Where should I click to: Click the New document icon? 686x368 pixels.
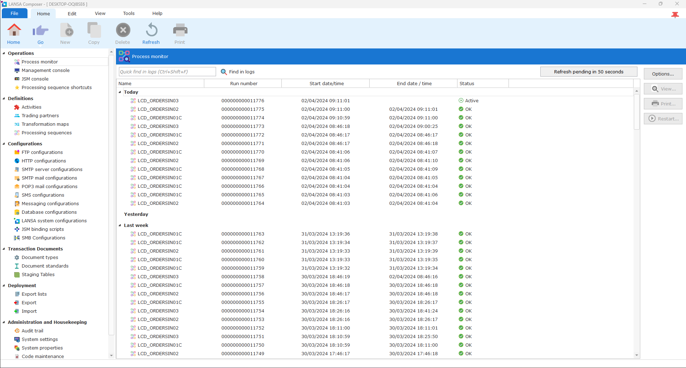point(66,30)
